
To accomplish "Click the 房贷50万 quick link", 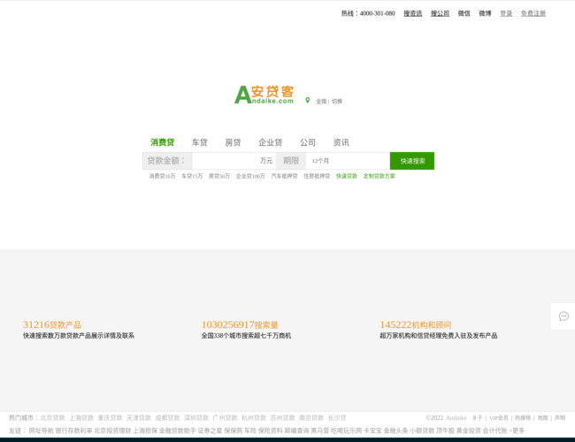I will 219,176.
